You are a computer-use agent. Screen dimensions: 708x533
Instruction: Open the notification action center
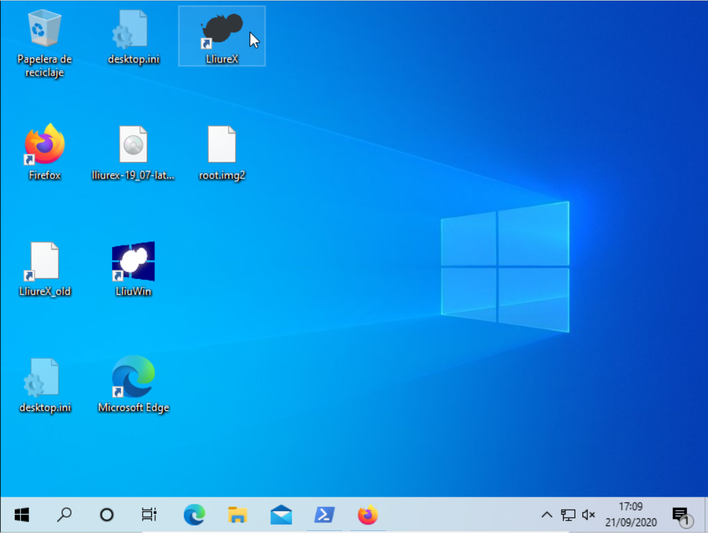(682, 516)
